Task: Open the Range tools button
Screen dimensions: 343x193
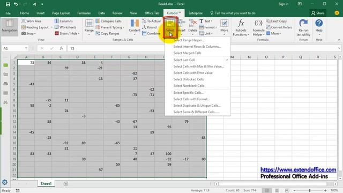Action: [x=89, y=27]
